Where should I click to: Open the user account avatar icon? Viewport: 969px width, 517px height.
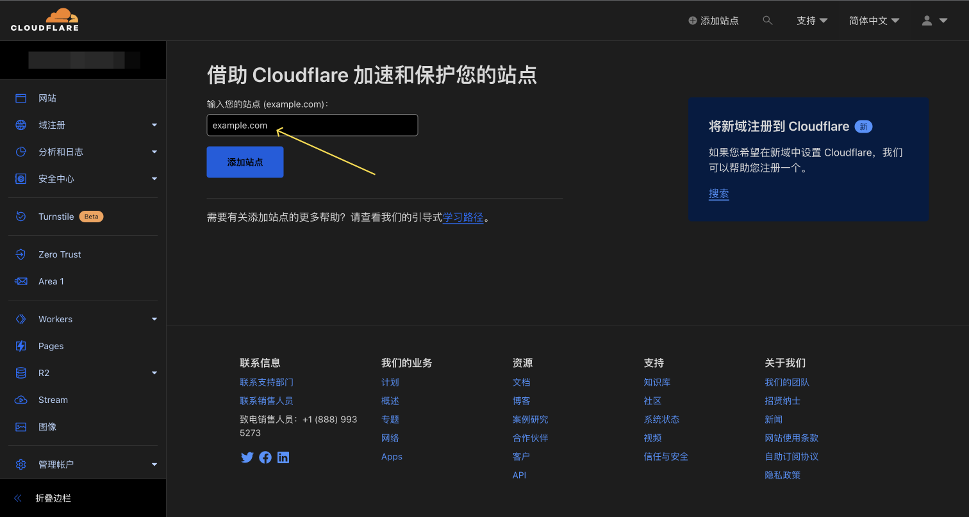[927, 21]
